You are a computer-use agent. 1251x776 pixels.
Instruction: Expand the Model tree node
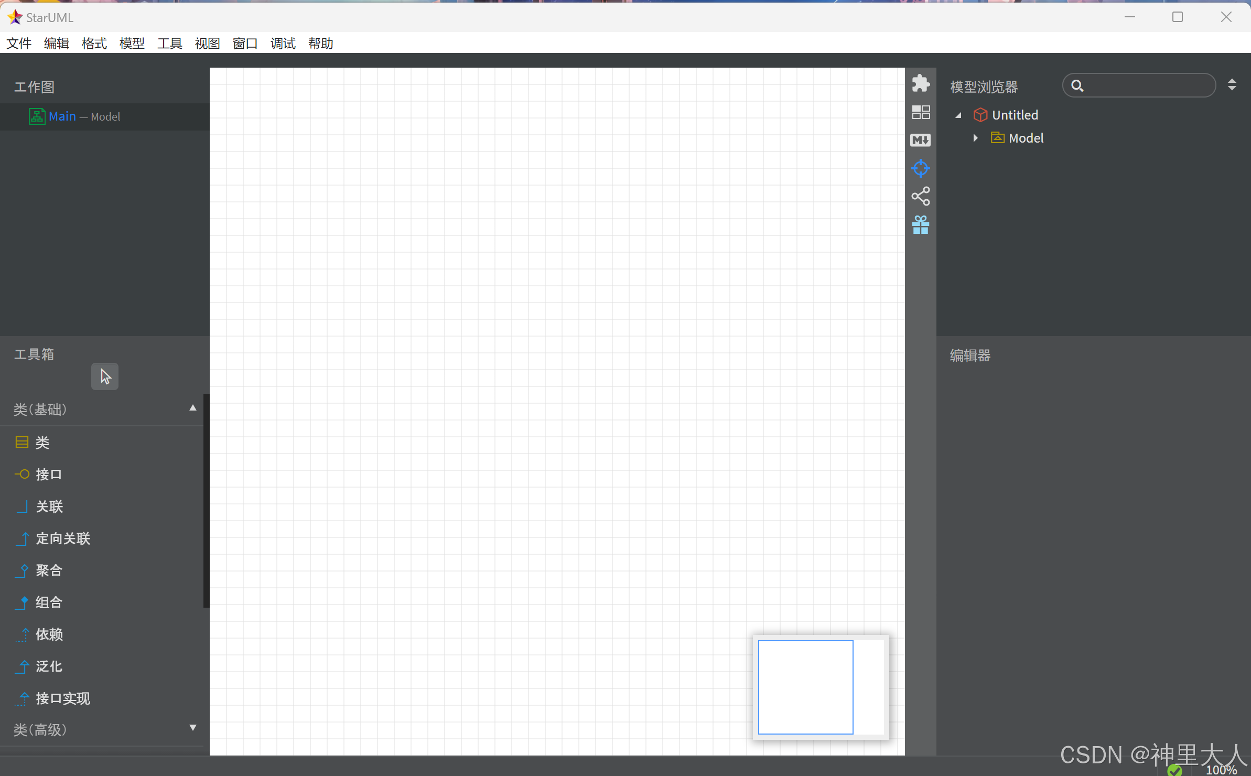pos(976,138)
